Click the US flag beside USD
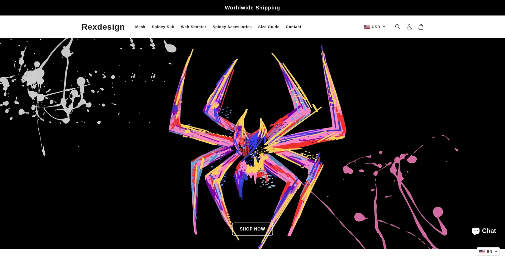This screenshot has width=505, height=261. (367, 27)
